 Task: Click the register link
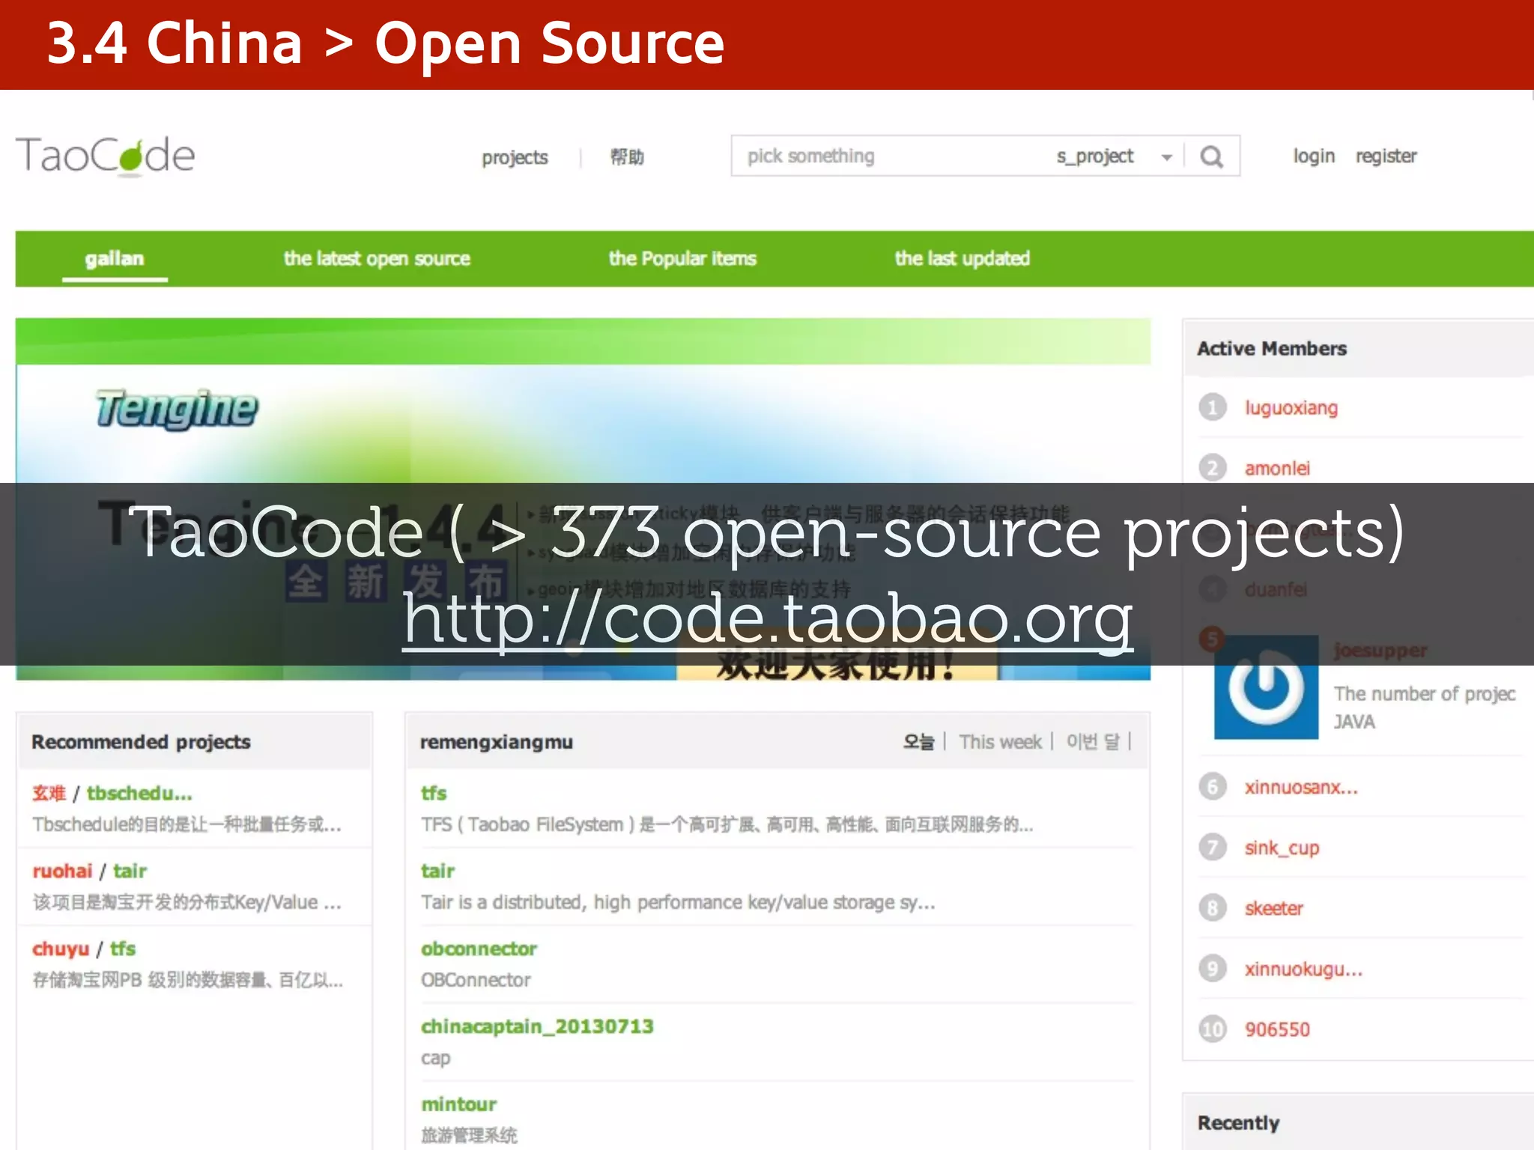(1386, 156)
